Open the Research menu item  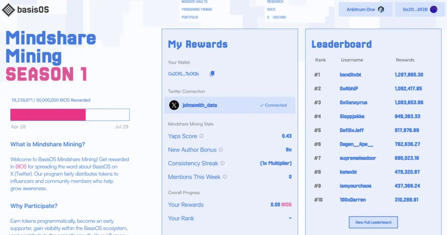(275, 2)
